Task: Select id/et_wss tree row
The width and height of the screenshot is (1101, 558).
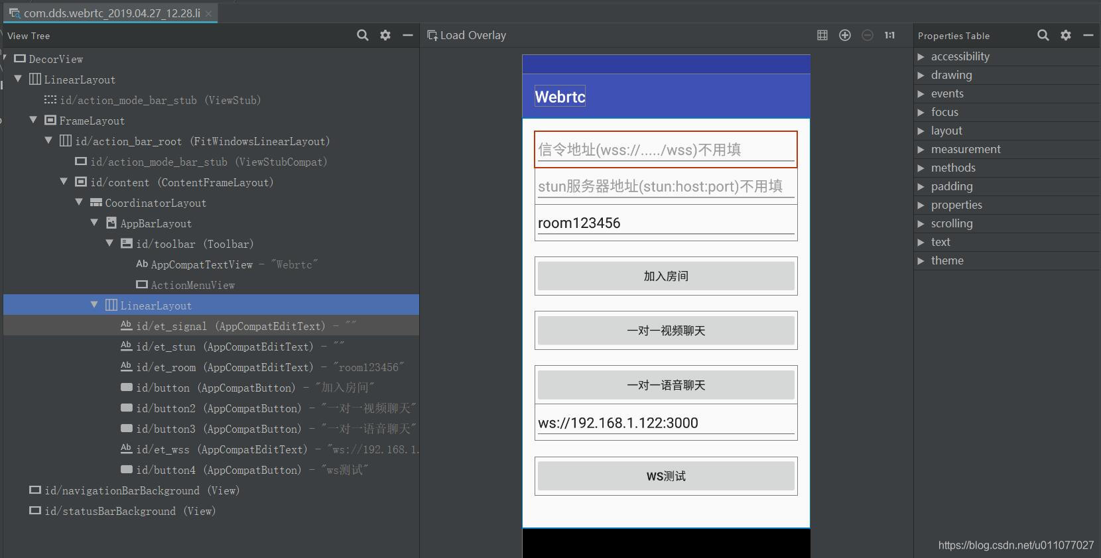Action: click(211, 449)
